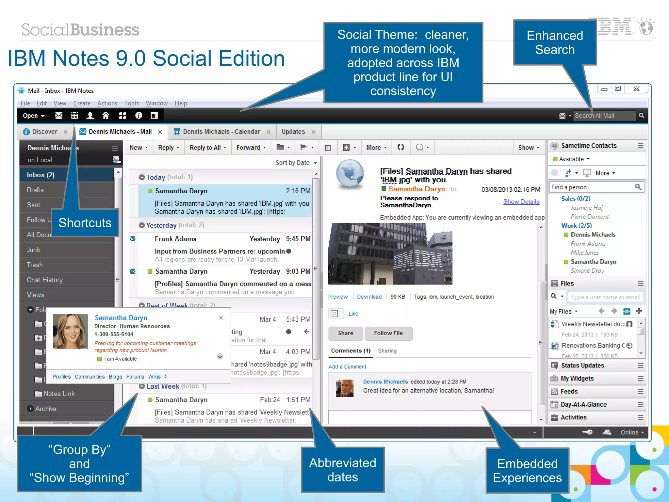669x502 pixels.
Task: Expand the Archive folder
Action: (30, 409)
